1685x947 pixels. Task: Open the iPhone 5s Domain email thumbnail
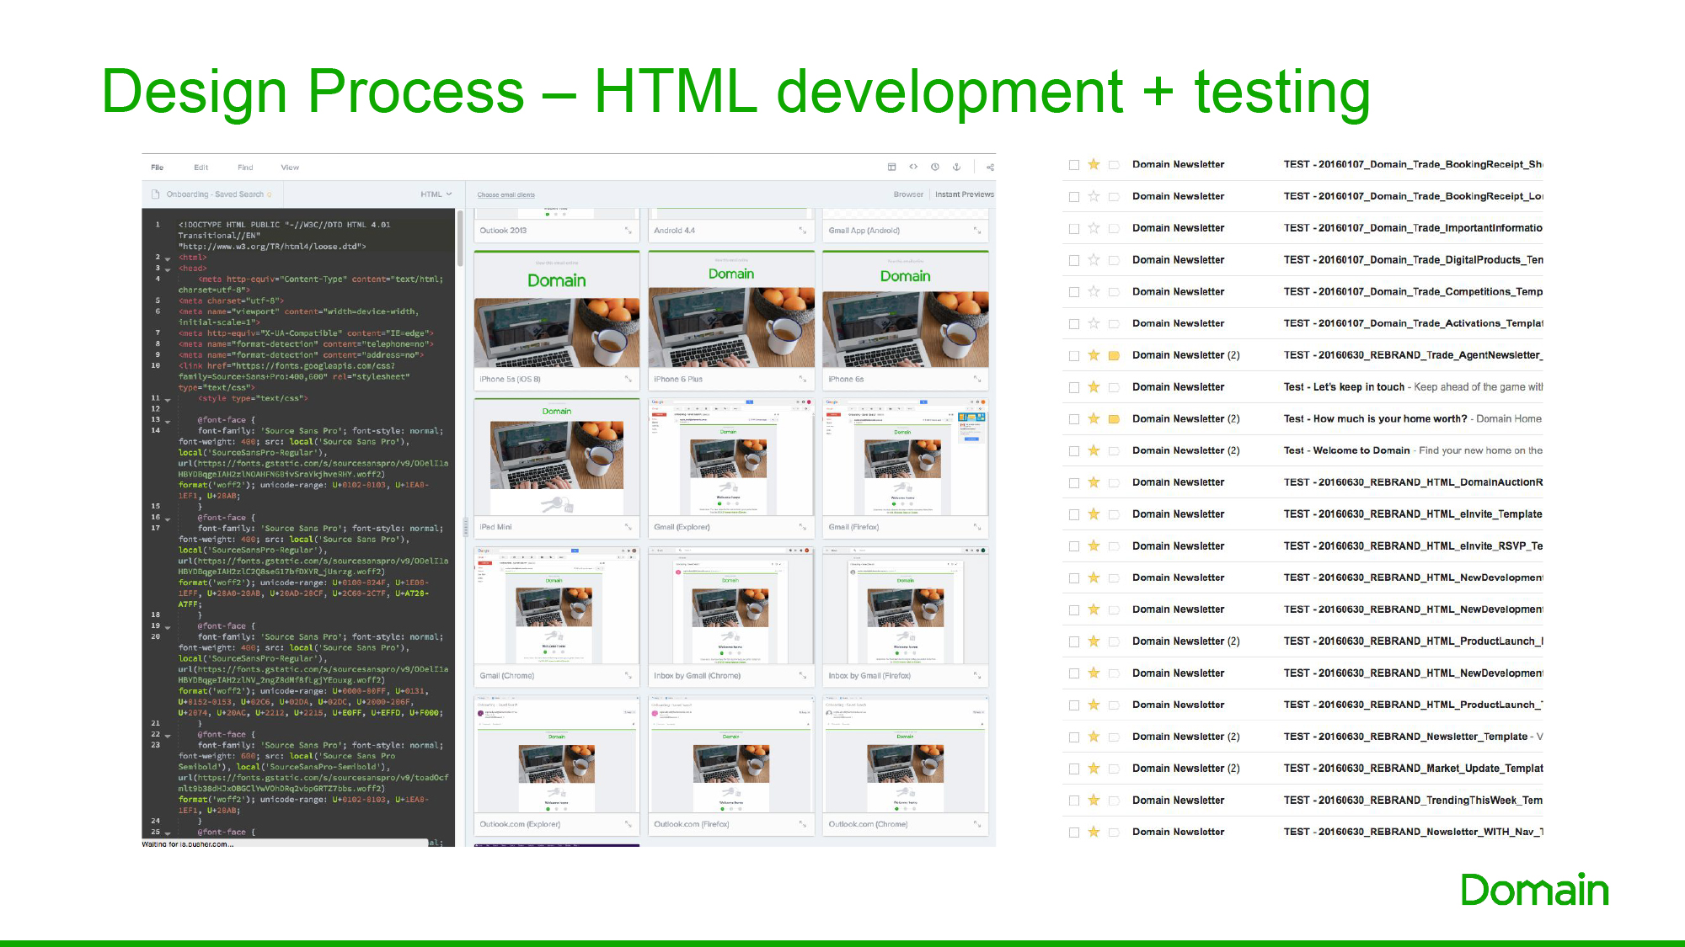click(557, 309)
